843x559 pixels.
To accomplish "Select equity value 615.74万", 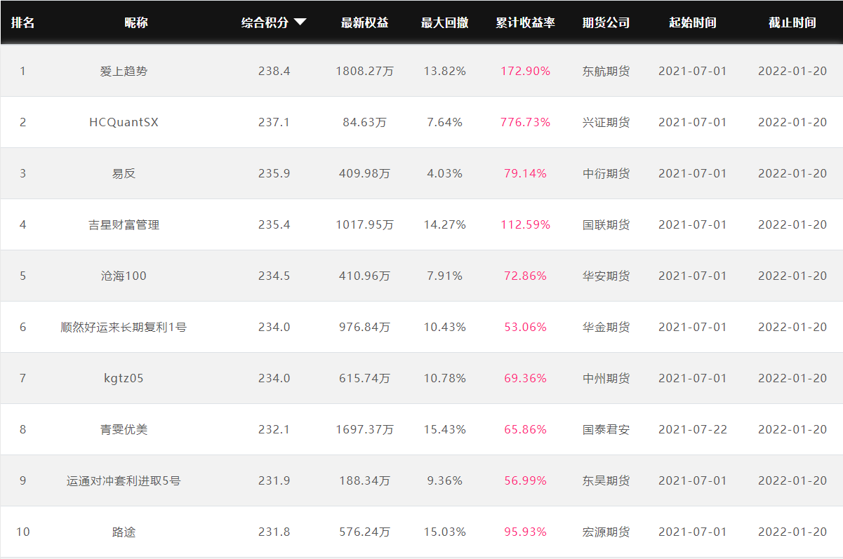I will click(364, 378).
